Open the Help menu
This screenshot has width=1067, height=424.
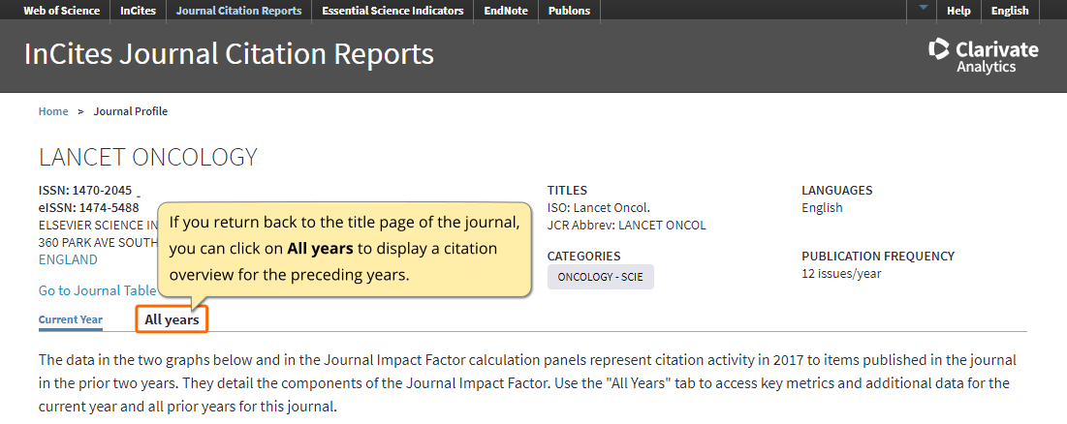coord(958,11)
